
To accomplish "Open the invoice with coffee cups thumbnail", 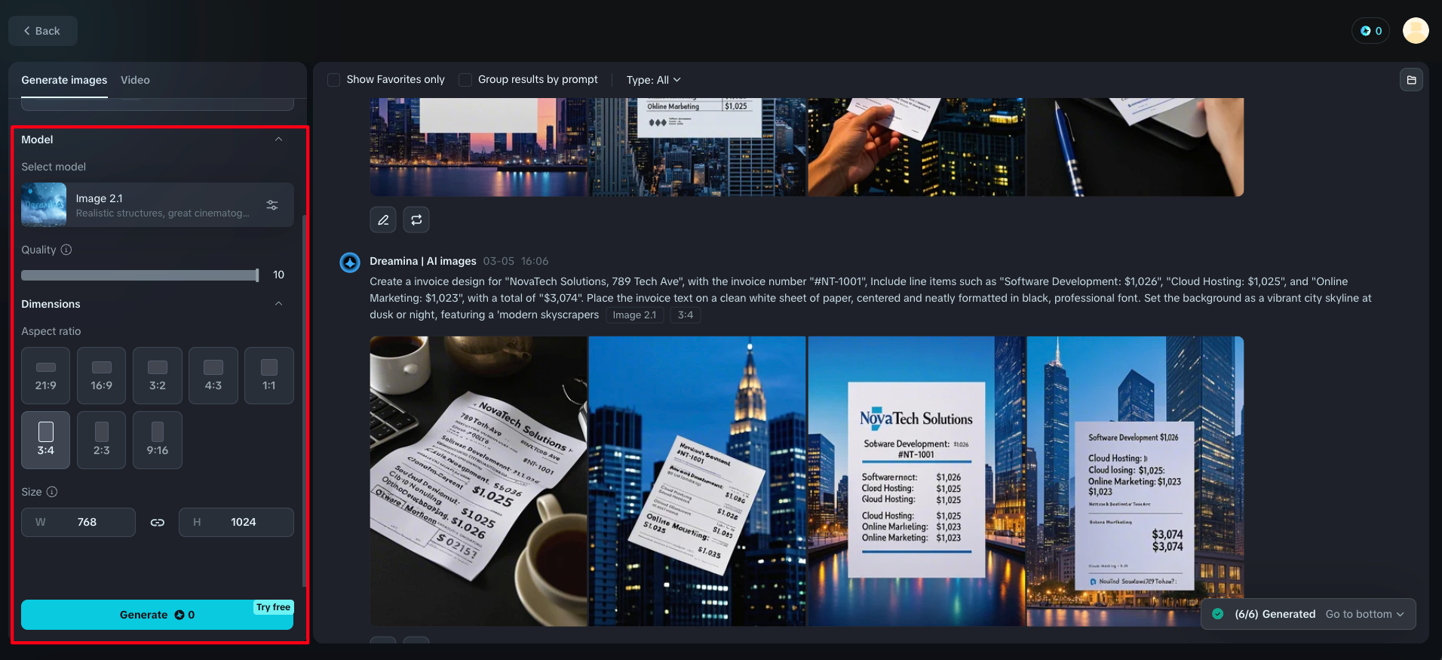I will point(478,481).
